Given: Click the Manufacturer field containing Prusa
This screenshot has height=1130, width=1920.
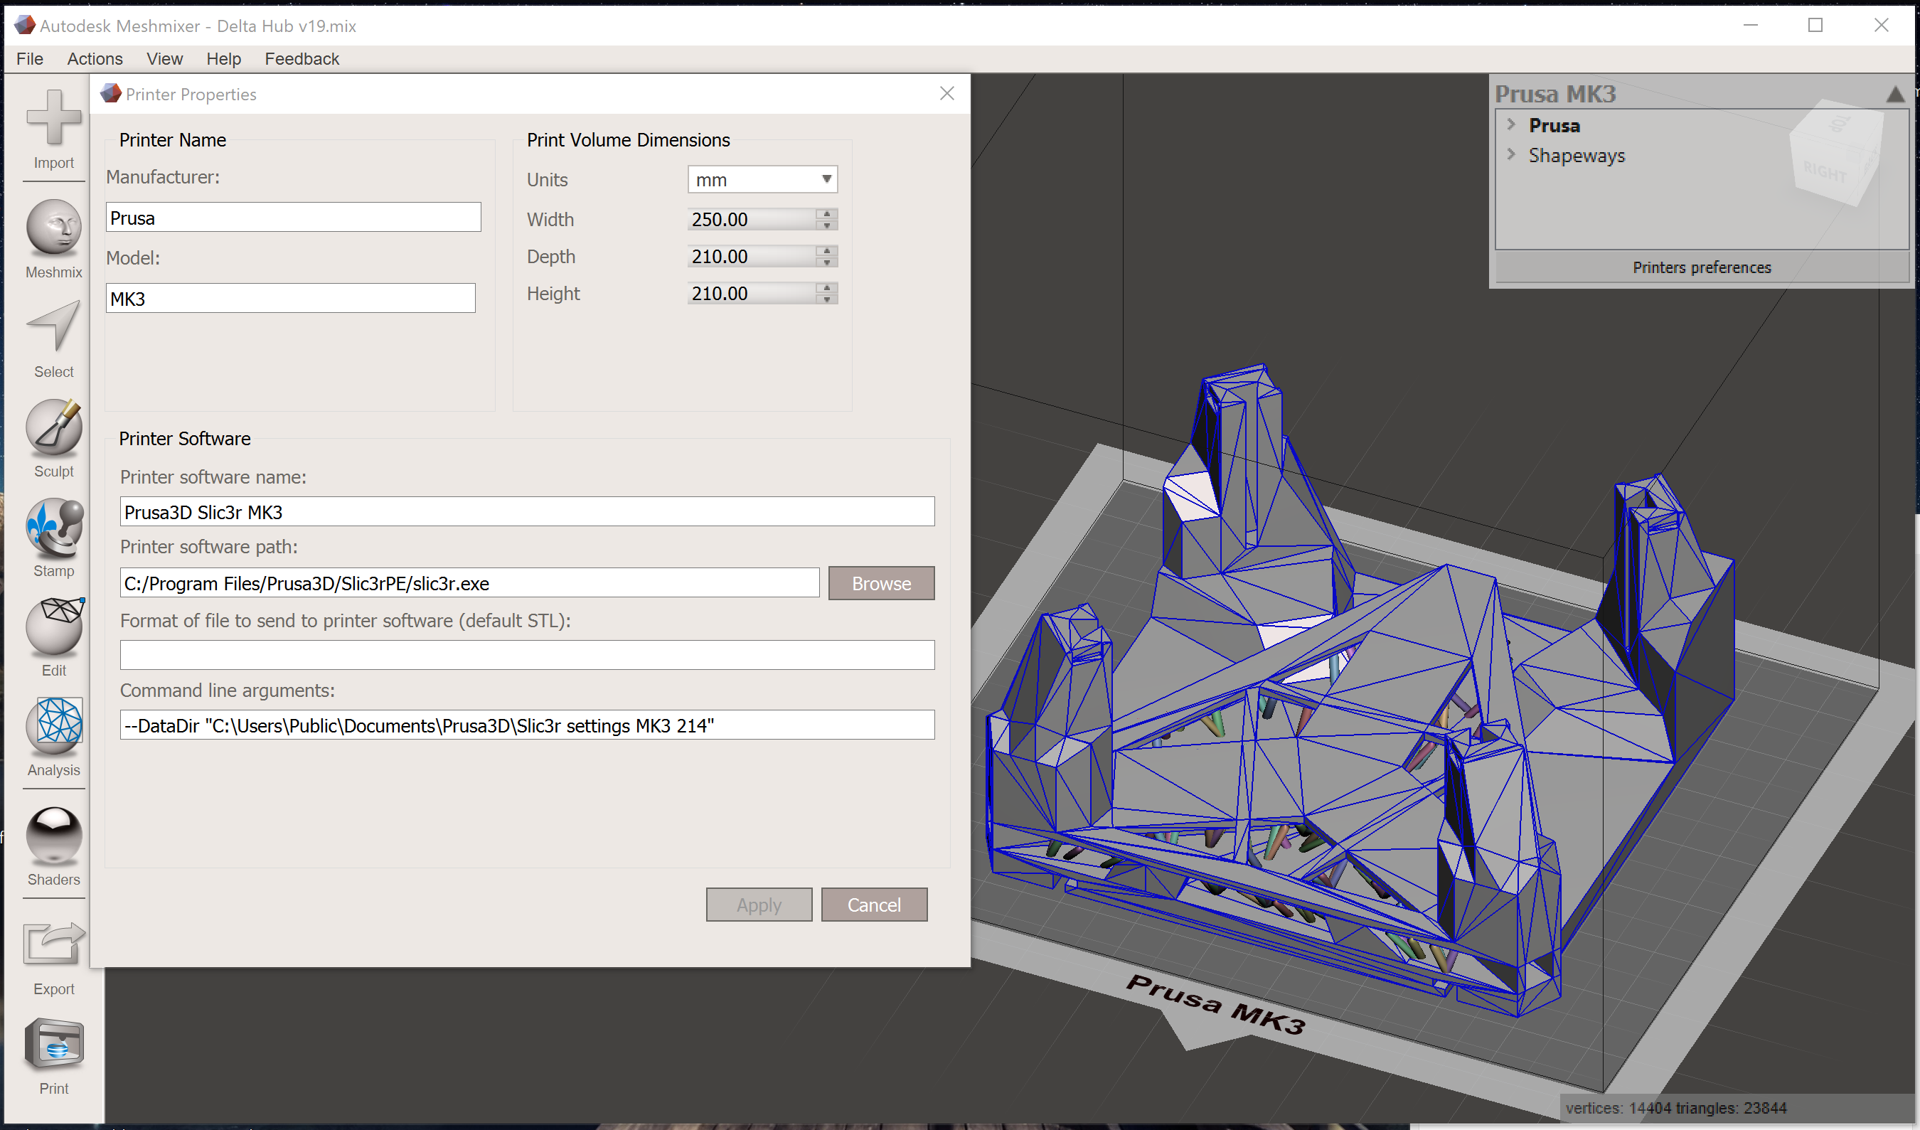Looking at the screenshot, I should [x=293, y=217].
